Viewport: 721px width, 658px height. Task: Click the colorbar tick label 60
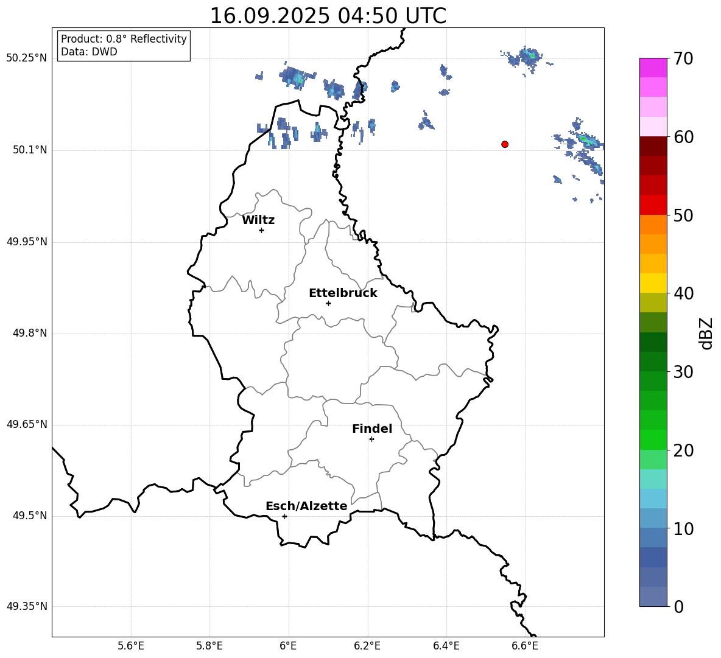(x=683, y=137)
